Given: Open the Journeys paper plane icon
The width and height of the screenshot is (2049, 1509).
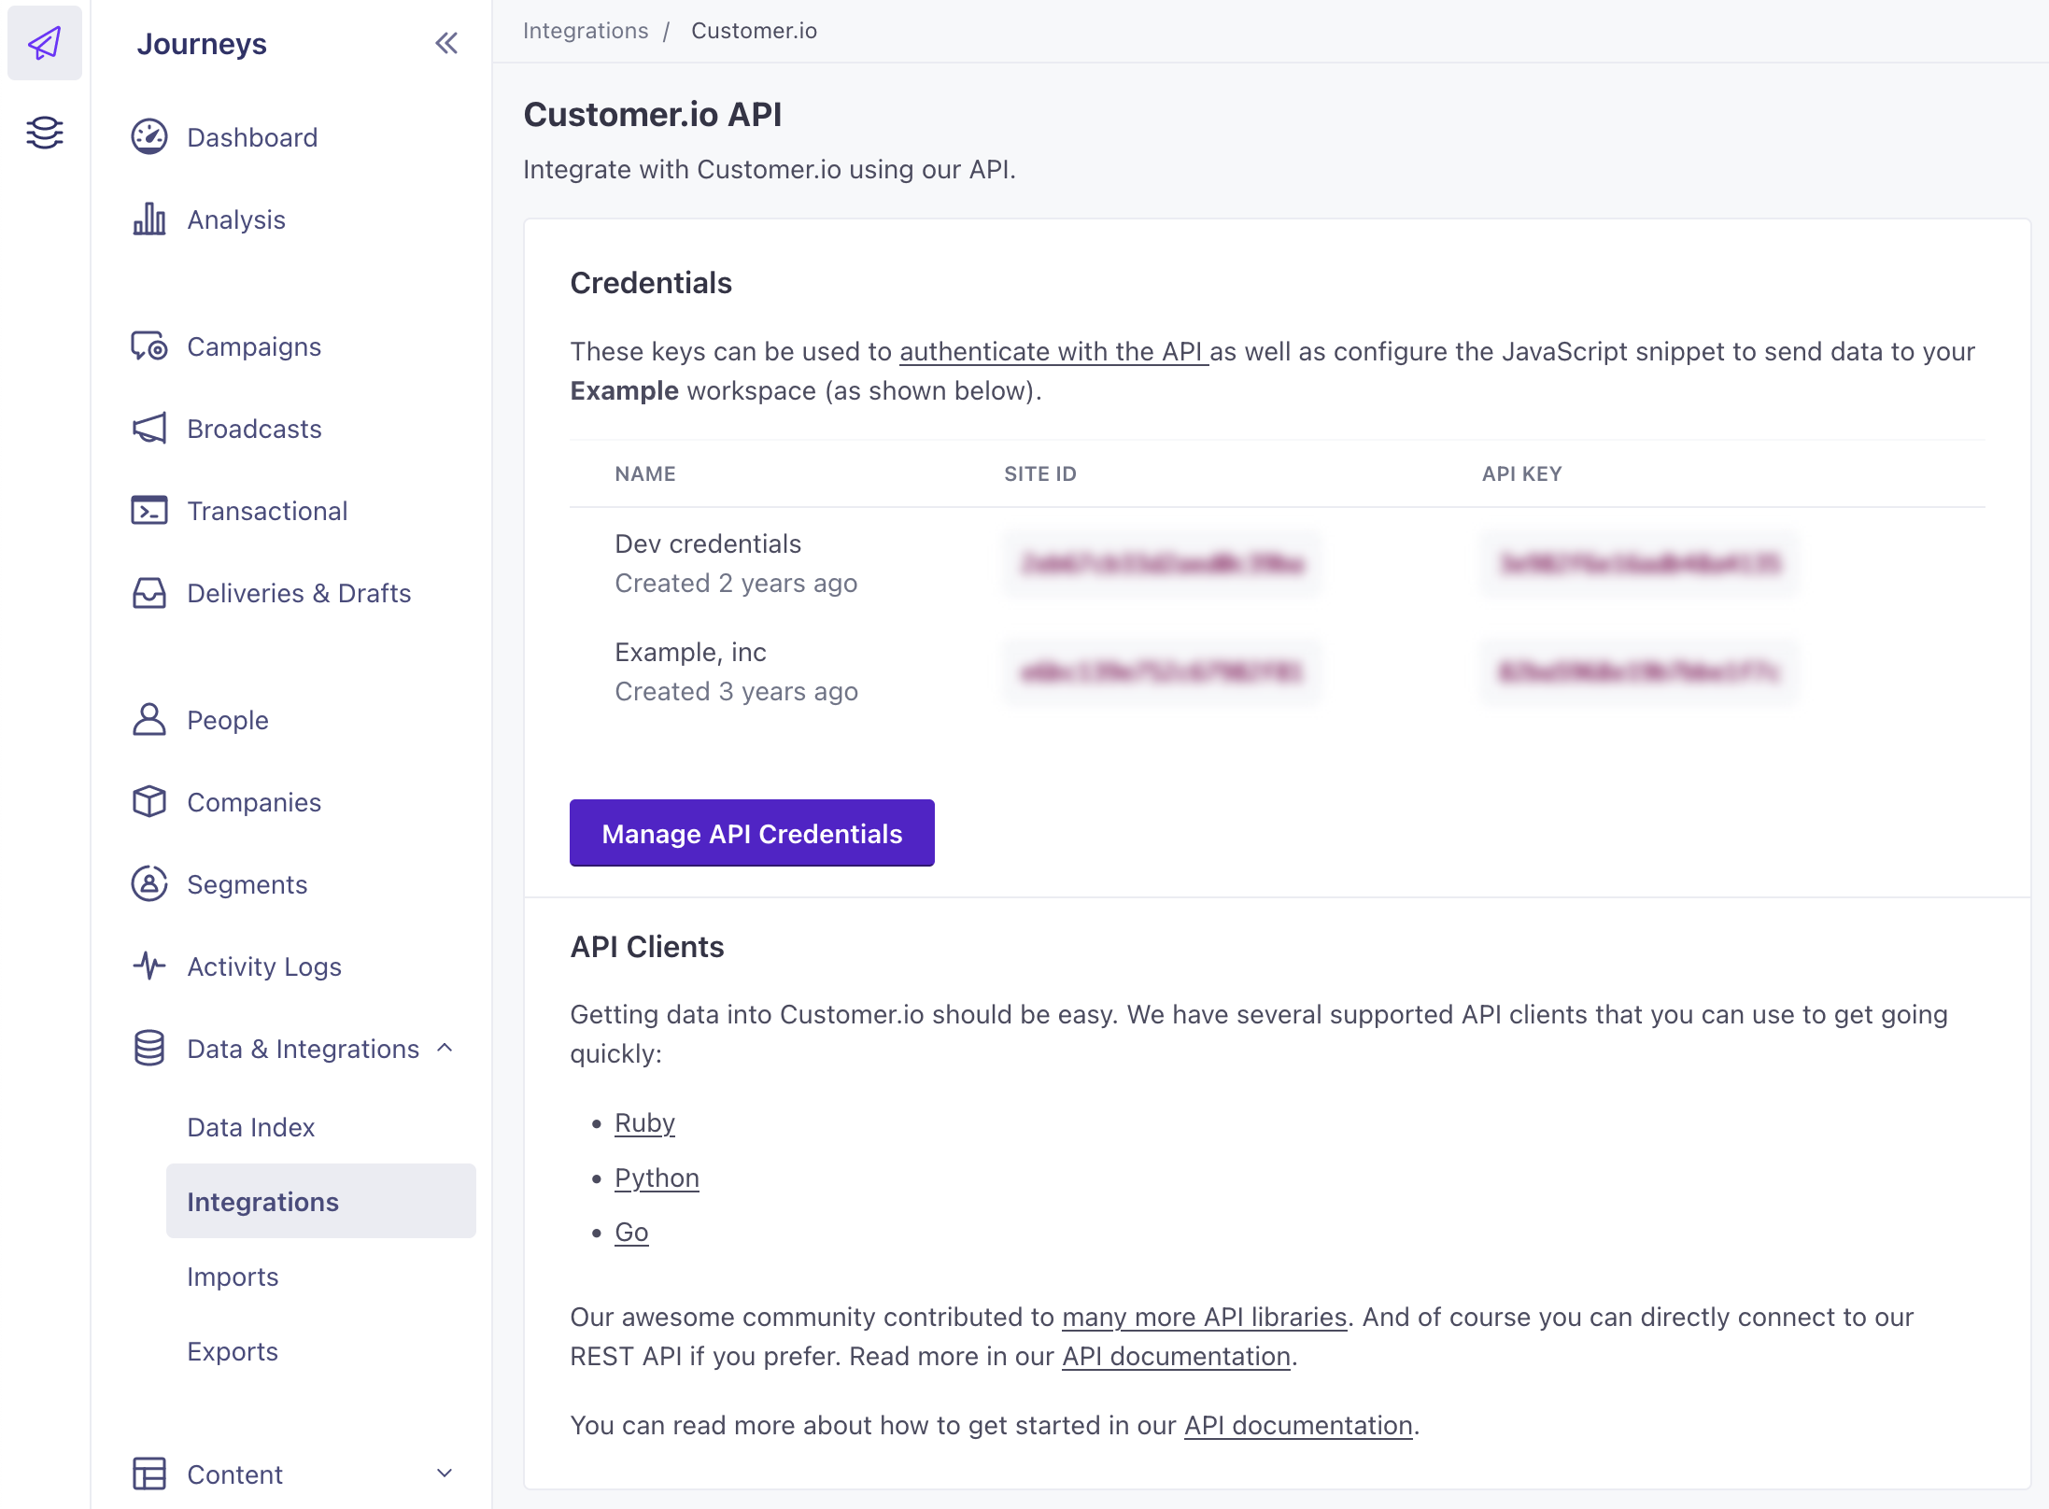Looking at the screenshot, I should click(x=45, y=43).
